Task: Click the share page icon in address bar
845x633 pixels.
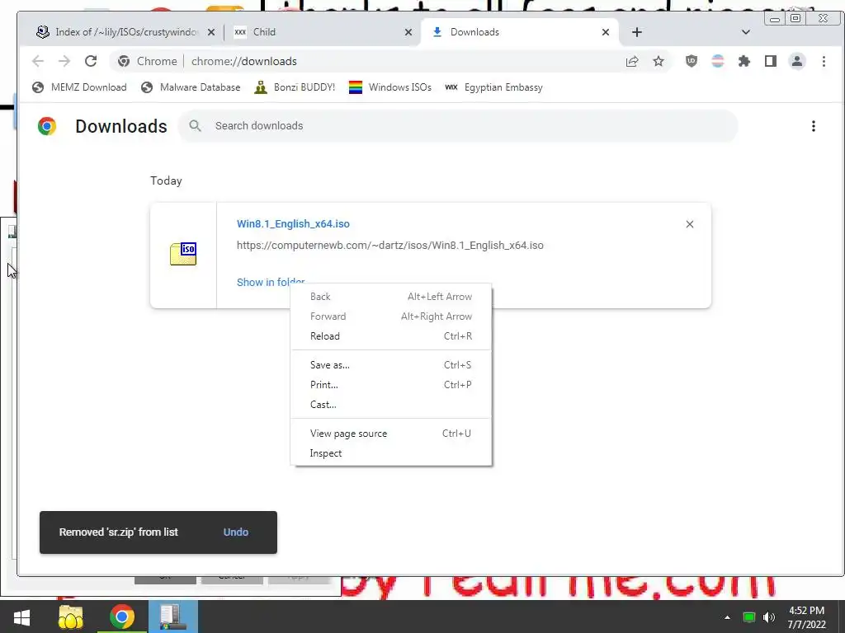Action: (x=632, y=61)
